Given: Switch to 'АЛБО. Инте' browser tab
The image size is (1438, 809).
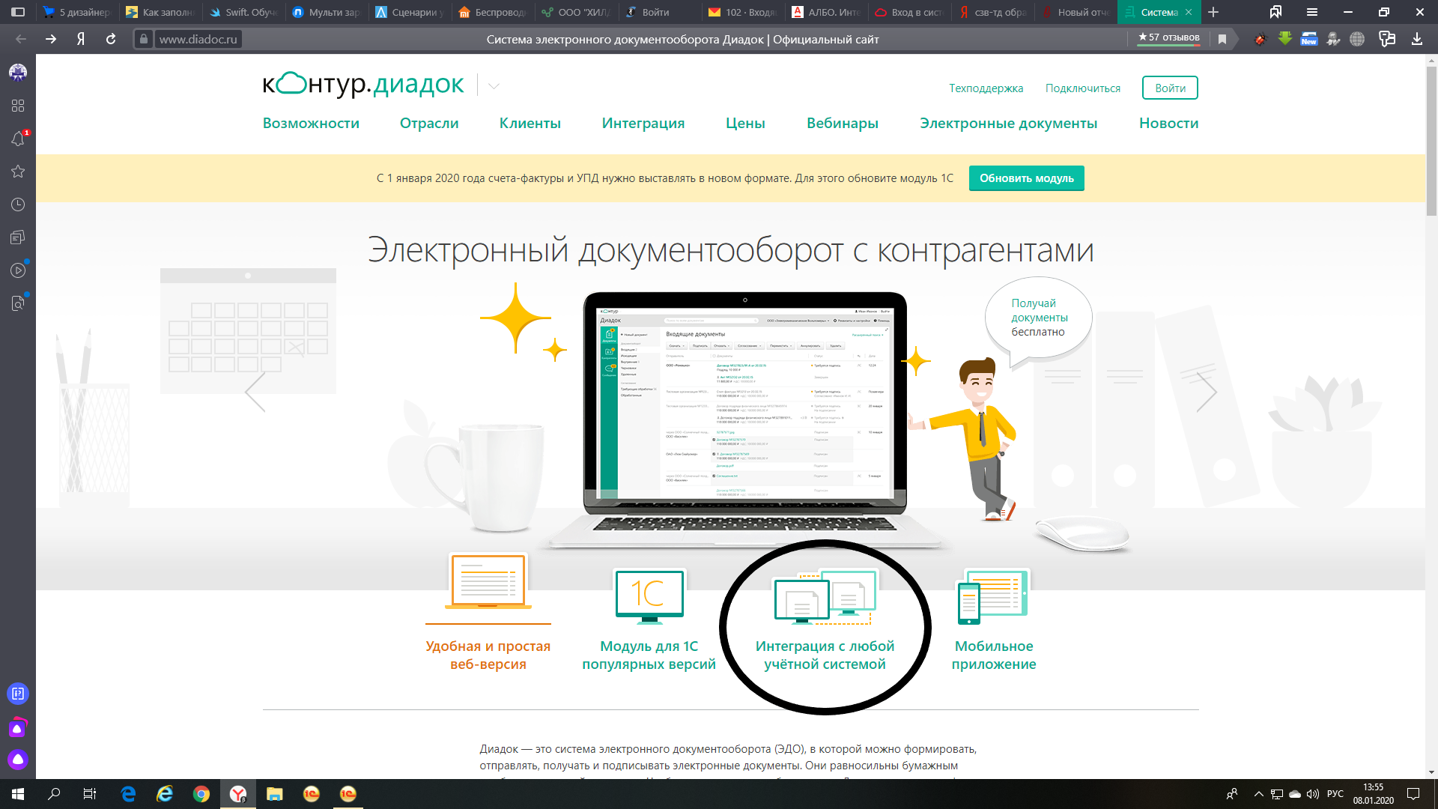Looking at the screenshot, I should tap(826, 12).
